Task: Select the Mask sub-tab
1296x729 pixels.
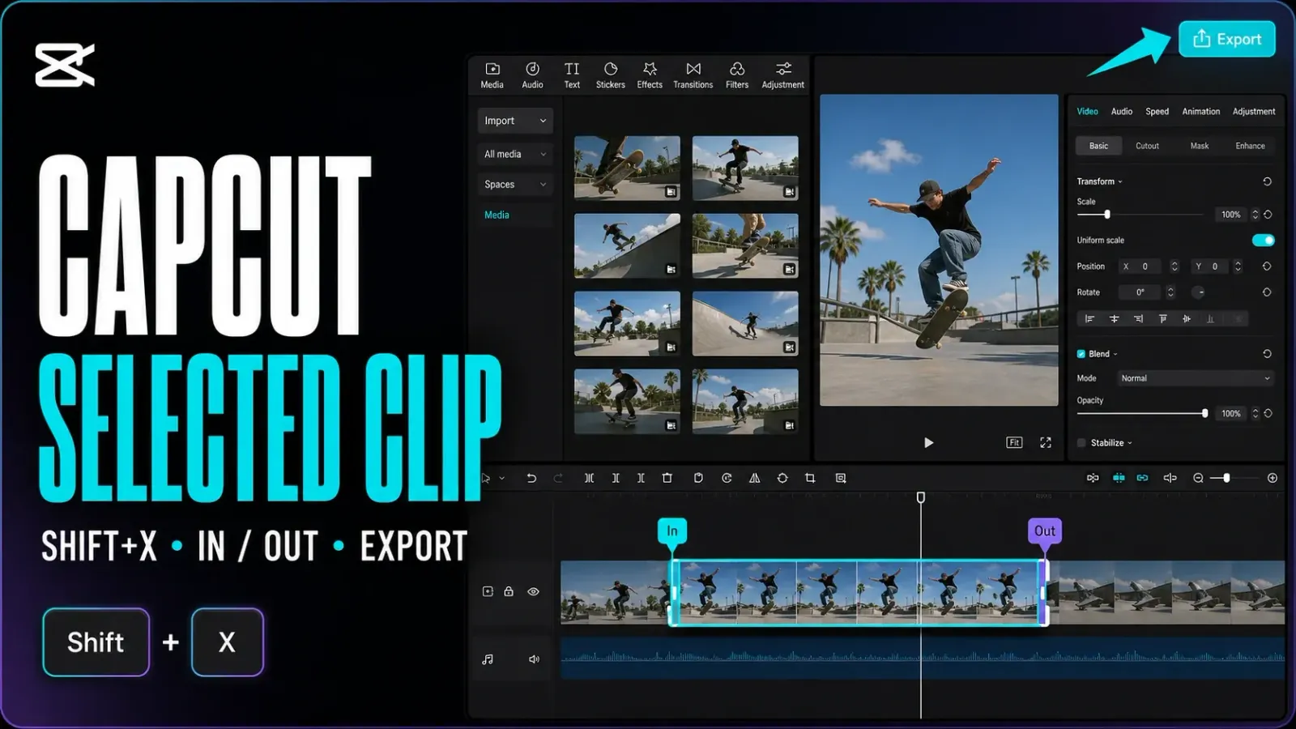Action: [1200, 146]
